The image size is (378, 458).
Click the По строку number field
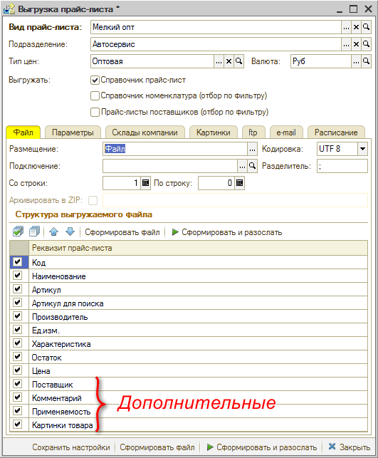[216, 183]
